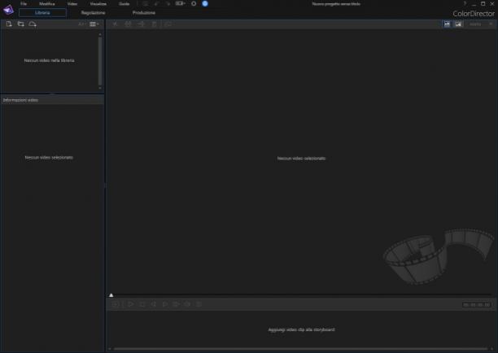This screenshot has height=353, width=498.
Task: Toggle the first compare view mode button
Action: pyautogui.click(x=447, y=24)
